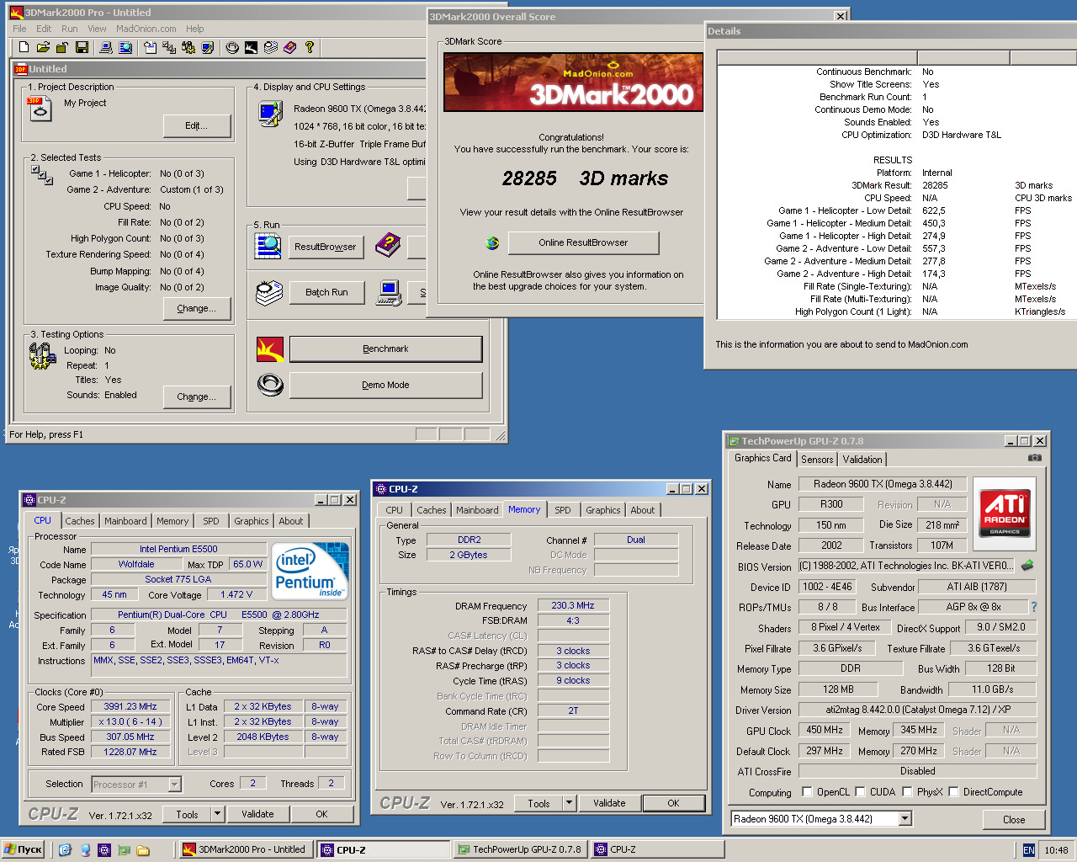Start the Benchmark button
Screen dimensions: 1077x862
point(385,349)
